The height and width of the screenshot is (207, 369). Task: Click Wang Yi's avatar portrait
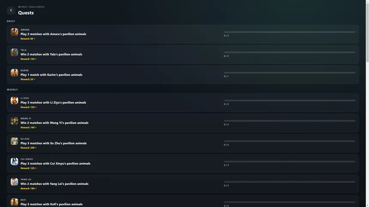(x=14, y=121)
